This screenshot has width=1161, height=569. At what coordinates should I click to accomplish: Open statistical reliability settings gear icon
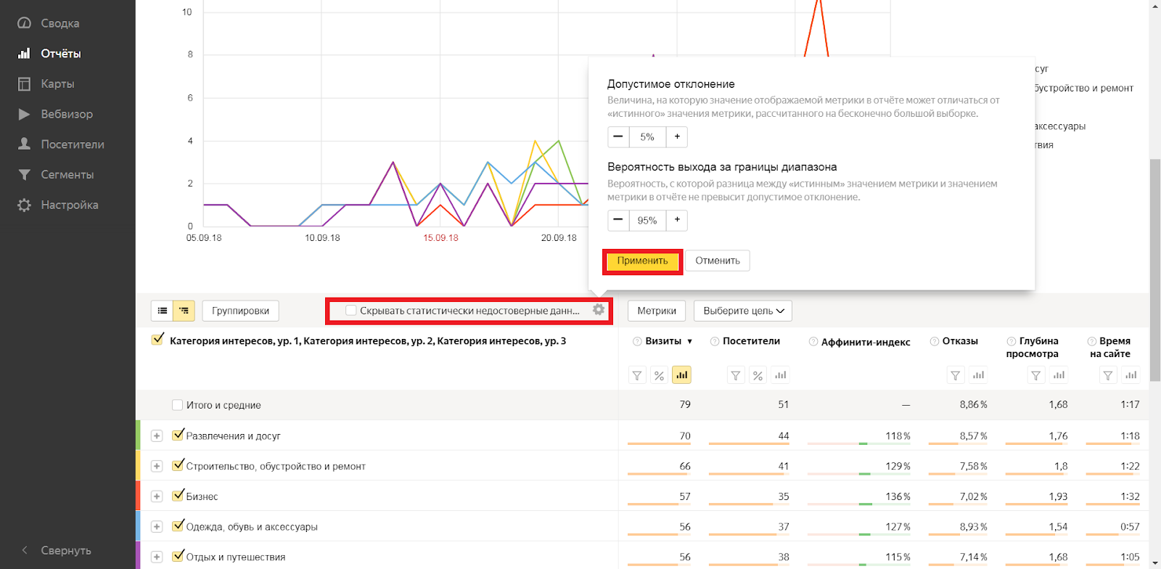click(599, 310)
